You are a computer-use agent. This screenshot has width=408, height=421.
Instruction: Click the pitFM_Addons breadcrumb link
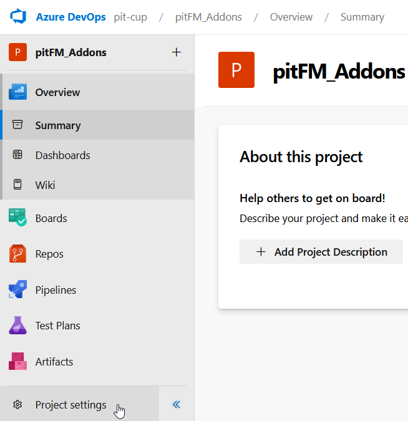point(208,17)
